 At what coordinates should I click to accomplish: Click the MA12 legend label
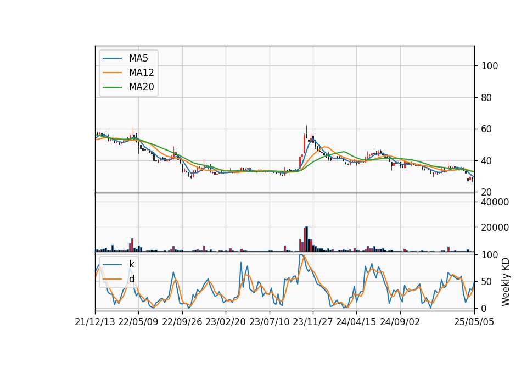[x=141, y=73]
